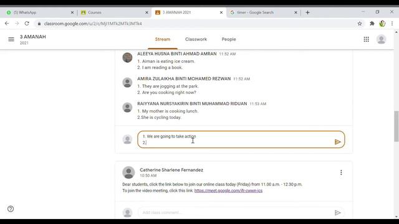
Task: Click comment 'My mother is cooking lunch.'
Action: tap(168, 111)
